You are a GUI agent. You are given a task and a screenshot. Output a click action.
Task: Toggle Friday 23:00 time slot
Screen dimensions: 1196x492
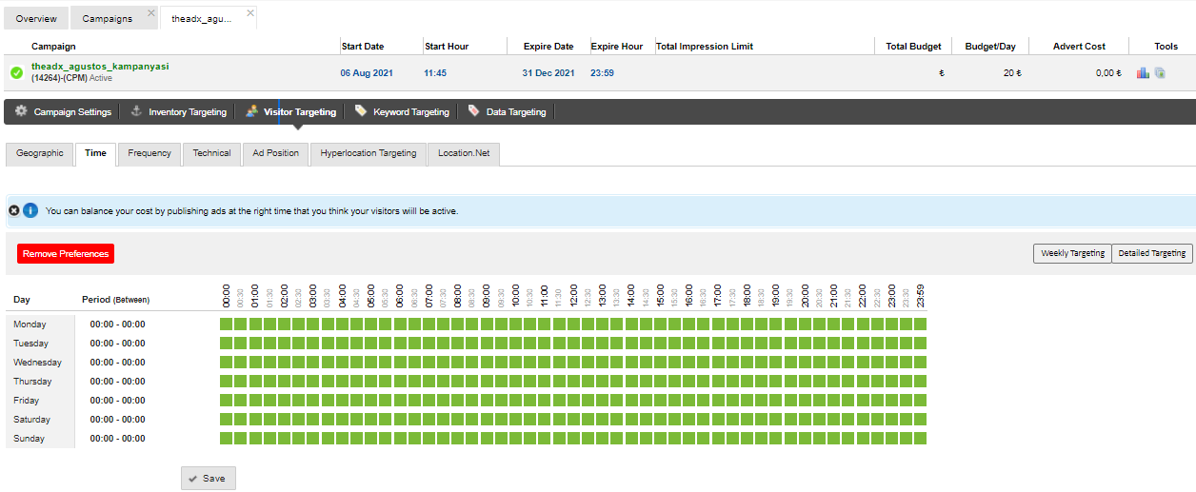coord(891,400)
